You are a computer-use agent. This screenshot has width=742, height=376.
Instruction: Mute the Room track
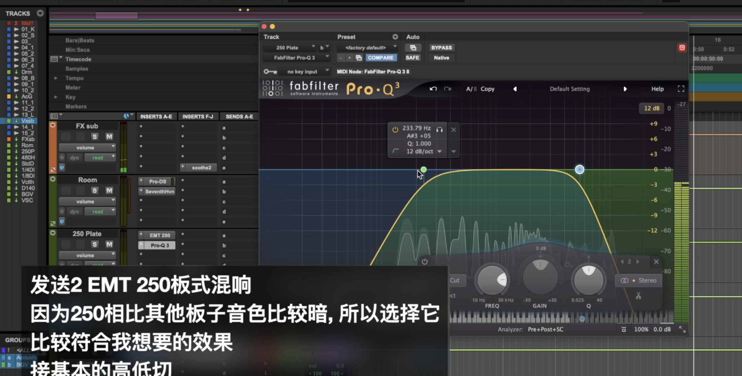point(109,190)
